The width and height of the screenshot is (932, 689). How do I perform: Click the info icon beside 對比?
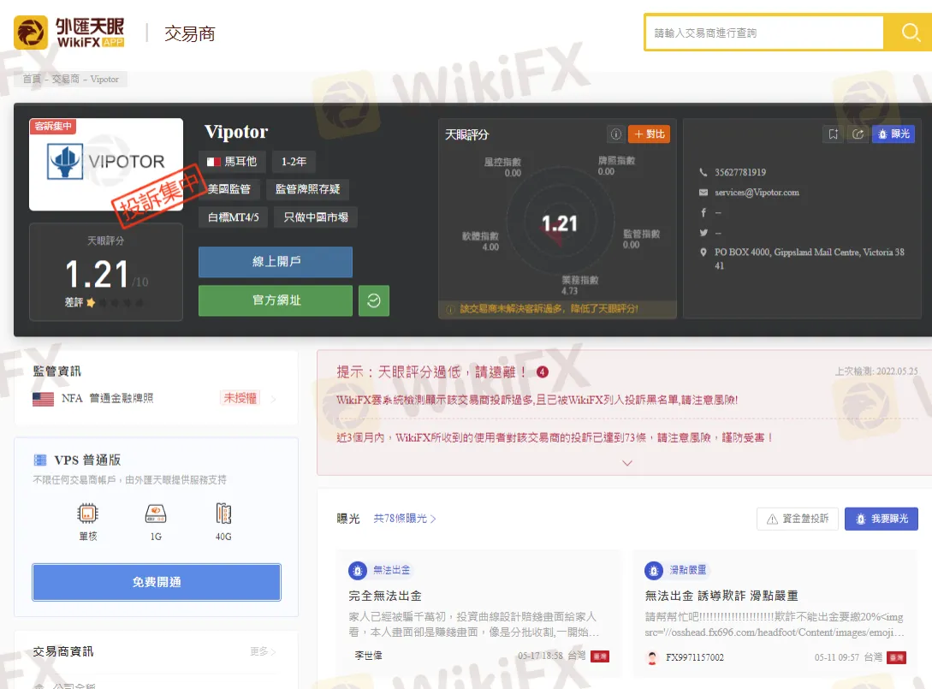tap(615, 134)
